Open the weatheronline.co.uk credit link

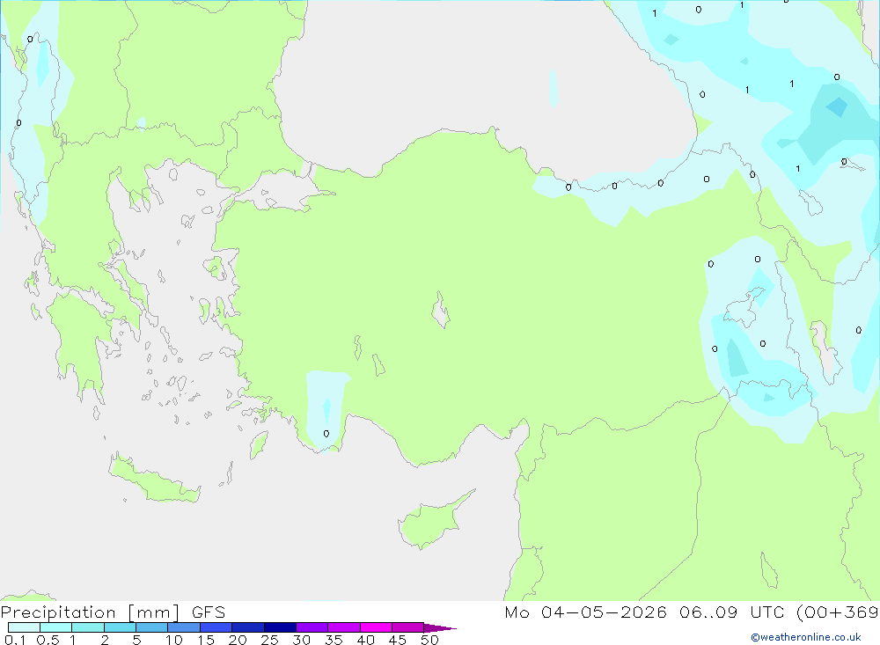[x=806, y=637]
